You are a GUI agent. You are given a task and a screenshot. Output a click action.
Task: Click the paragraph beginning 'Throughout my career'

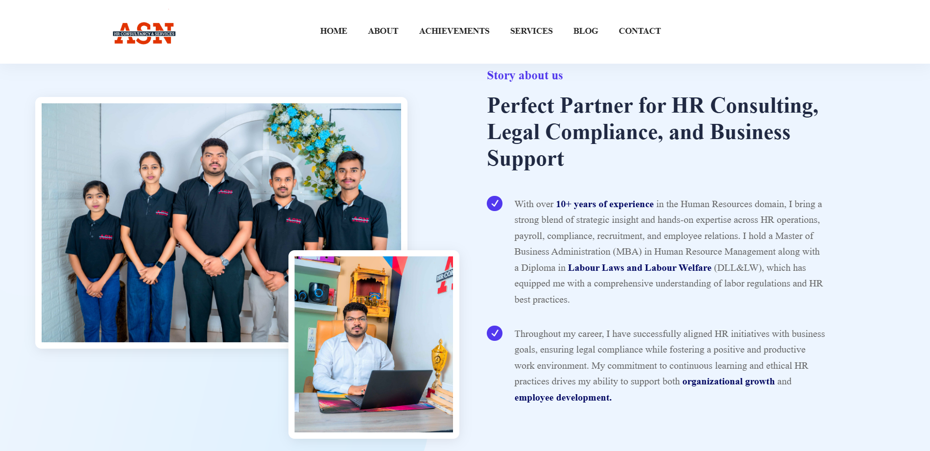click(669, 365)
